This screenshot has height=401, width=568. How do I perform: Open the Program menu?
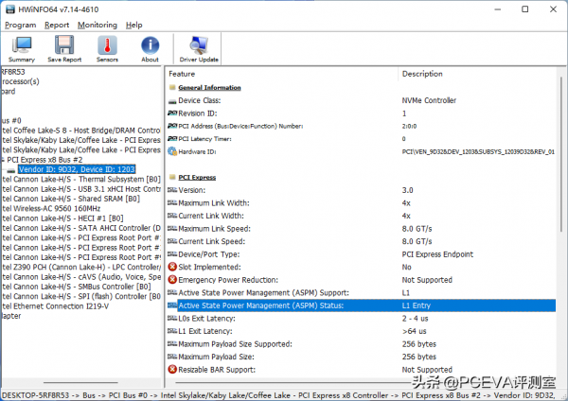(x=20, y=25)
